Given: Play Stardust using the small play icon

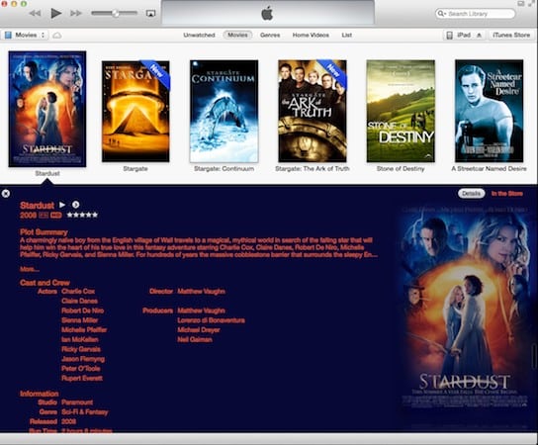Looking at the screenshot, I should (x=62, y=205).
